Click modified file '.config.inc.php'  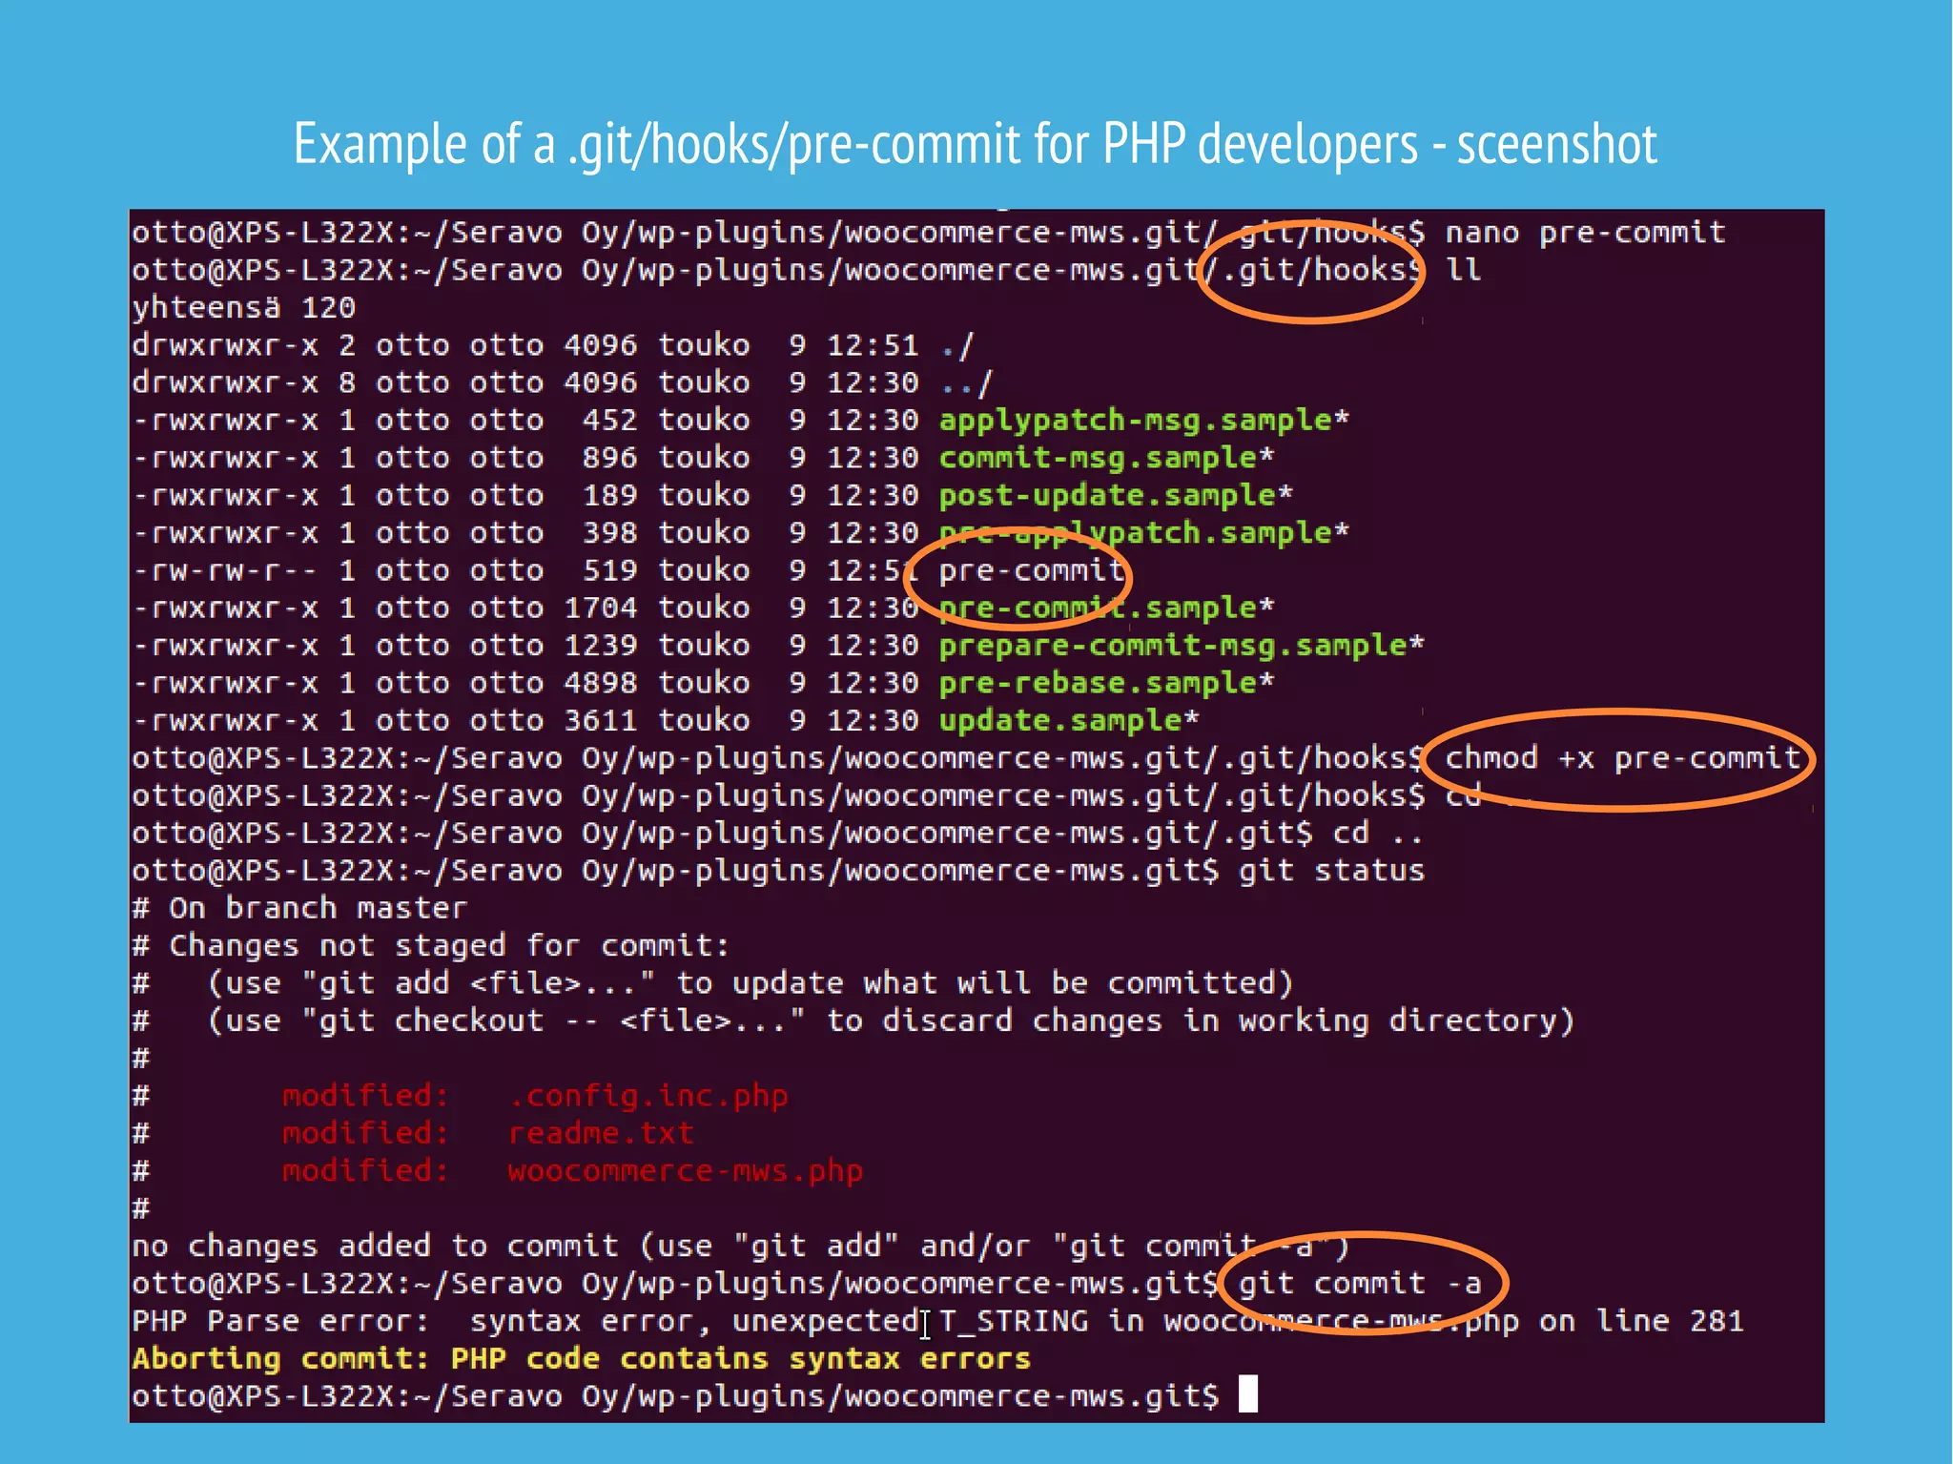point(648,1096)
